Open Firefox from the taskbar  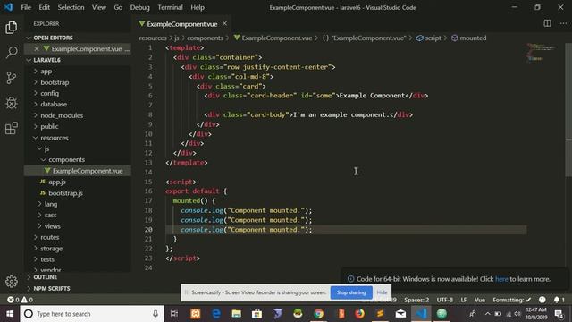pos(359,314)
